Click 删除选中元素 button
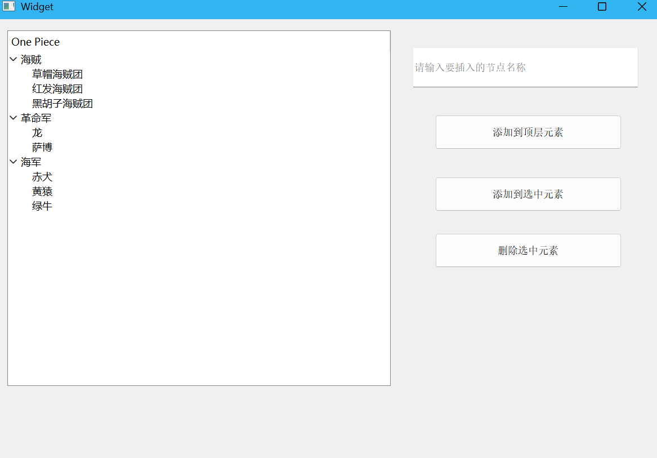Screen dimensions: 657x458 point(528,250)
